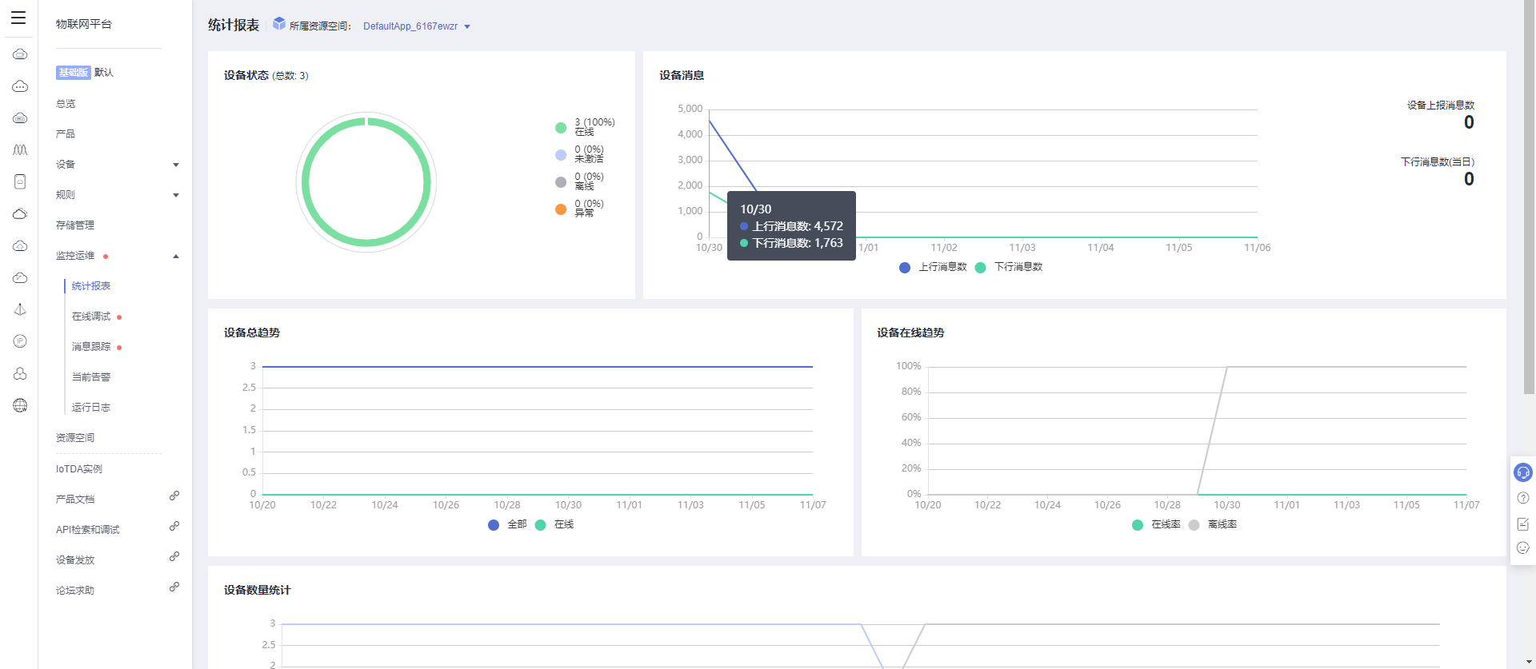Select the wave-peaks icon in the service rail
Image resolution: width=1536 pixels, height=669 pixels.
click(x=20, y=149)
